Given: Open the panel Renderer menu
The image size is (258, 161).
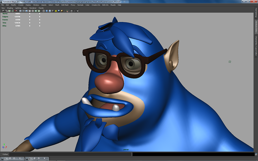Looking at the screenshot, I should pos(33,8).
